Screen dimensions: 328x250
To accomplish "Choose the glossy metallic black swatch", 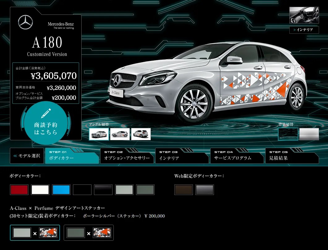I will 103,190.
